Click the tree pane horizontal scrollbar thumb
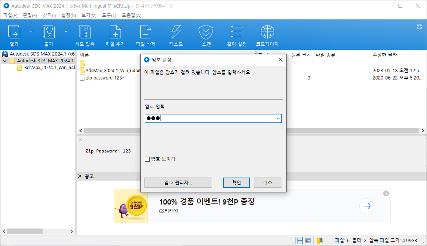This screenshot has width=427, height=246. 25,231
